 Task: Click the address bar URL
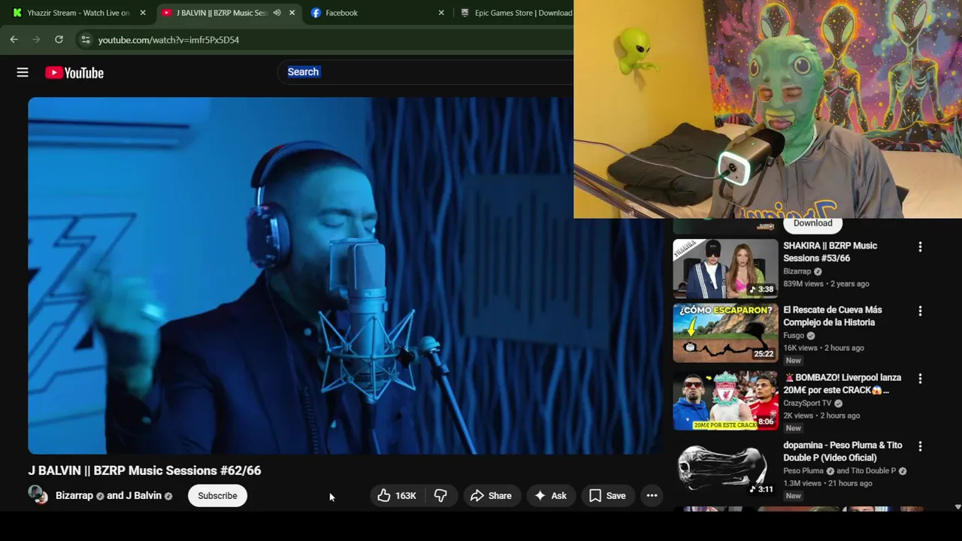click(x=168, y=40)
